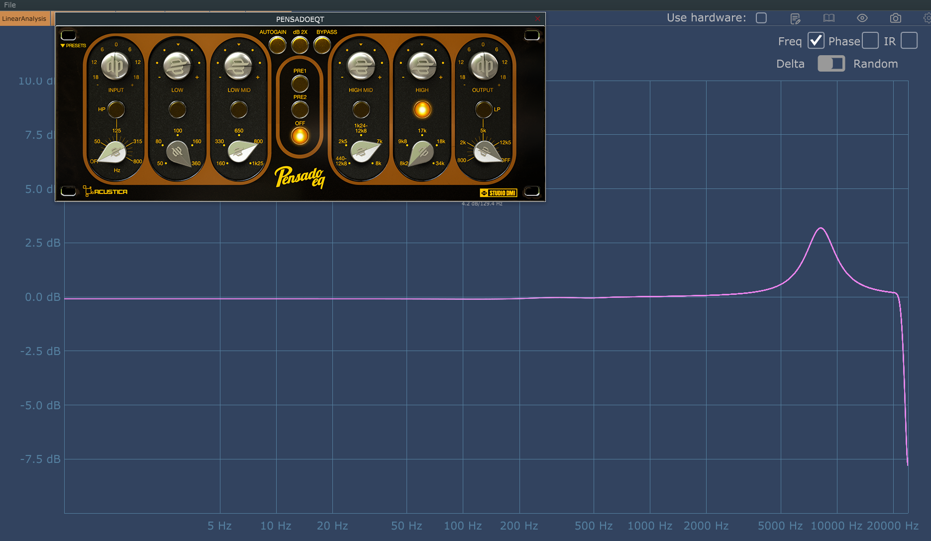The image size is (931, 541).
Task: Toggle the BYPASS button
Action: point(322,45)
